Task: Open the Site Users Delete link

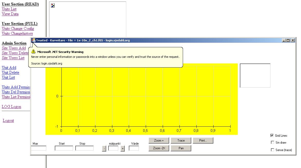Action: coord(15,53)
